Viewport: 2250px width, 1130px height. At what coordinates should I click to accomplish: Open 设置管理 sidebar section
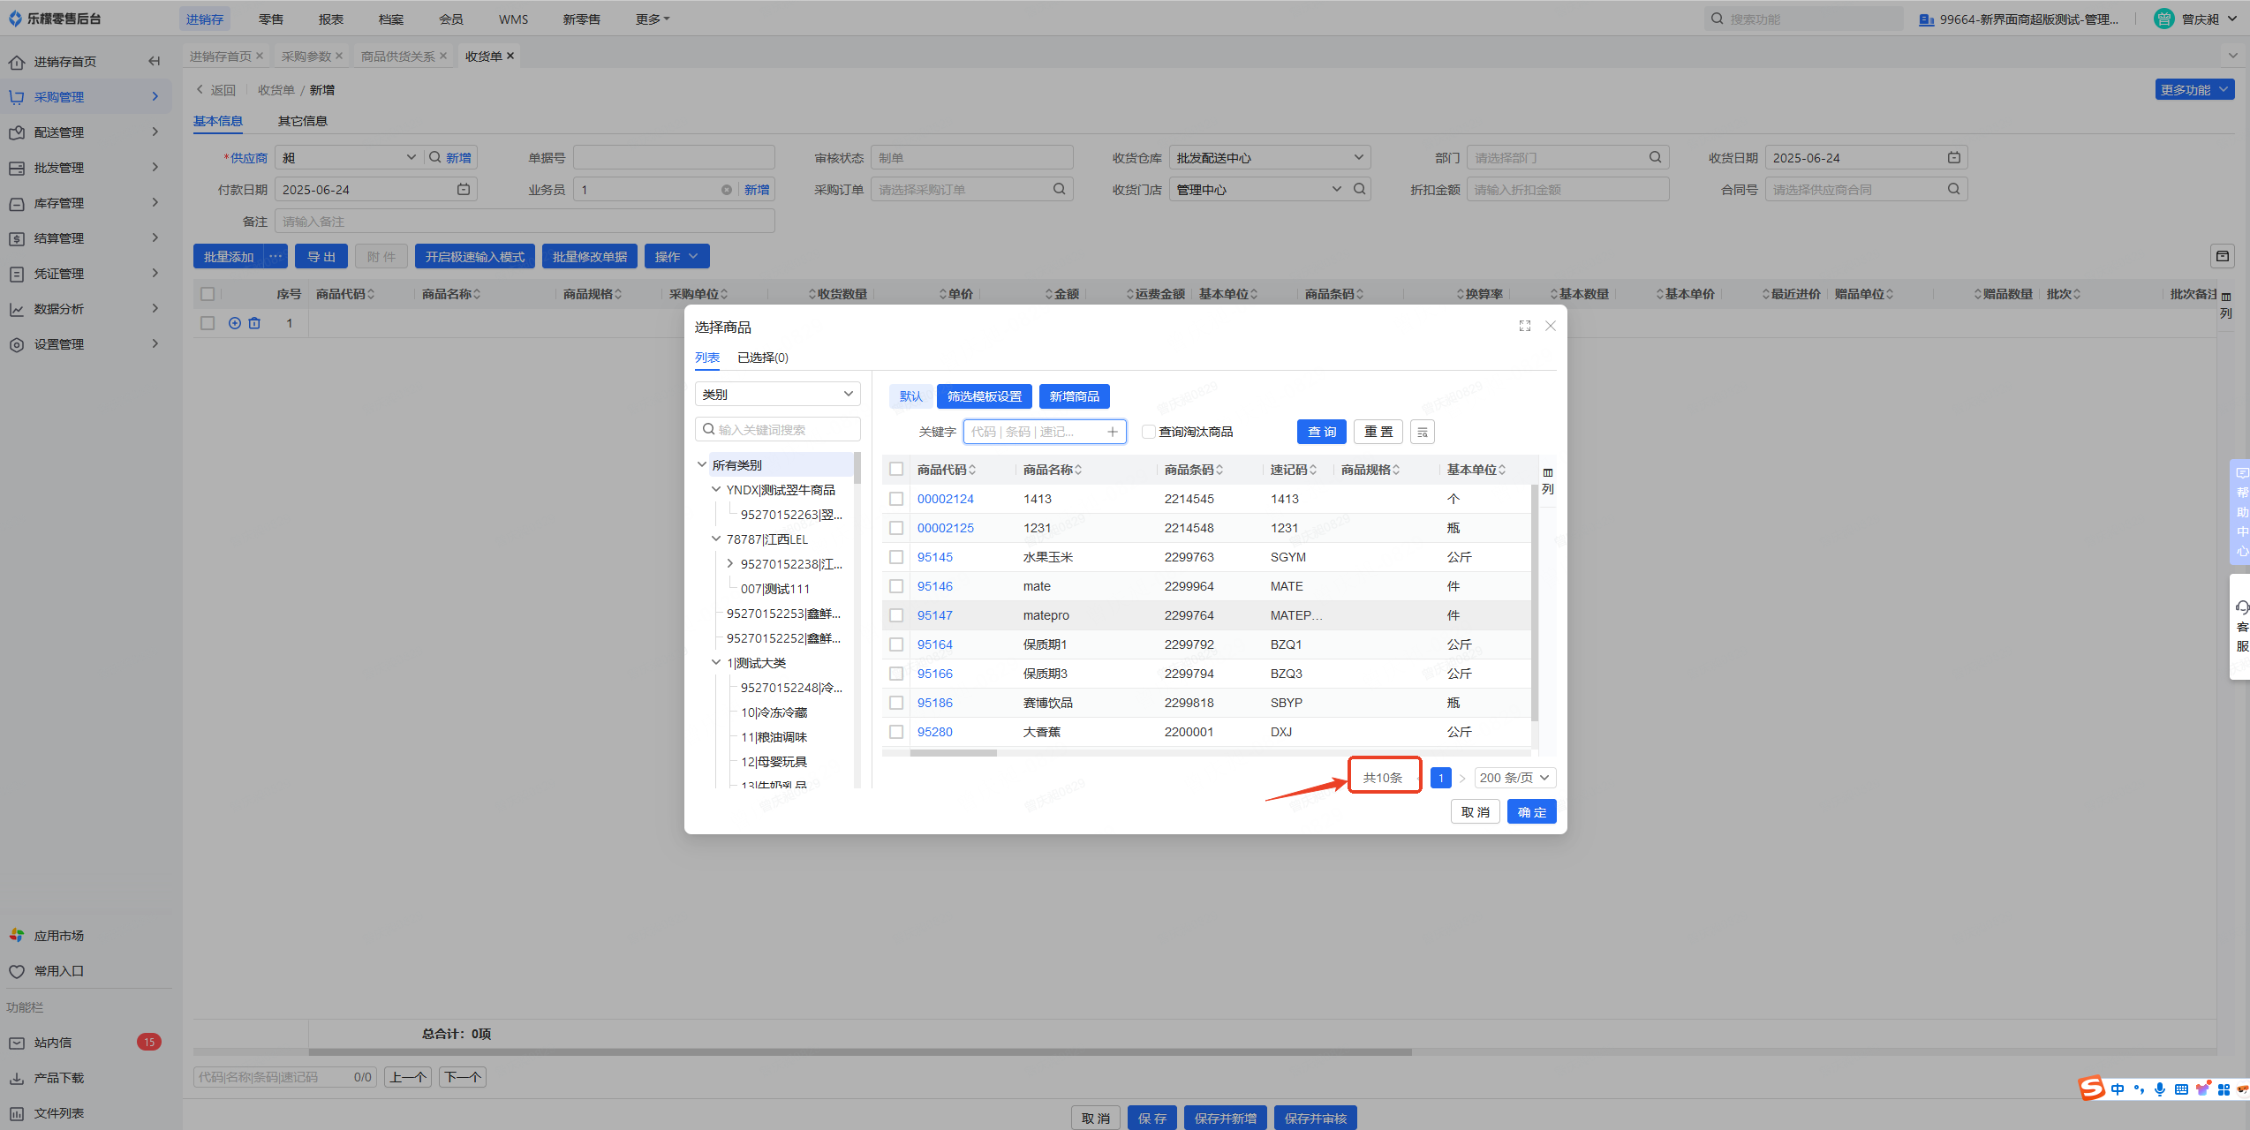click(86, 343)
